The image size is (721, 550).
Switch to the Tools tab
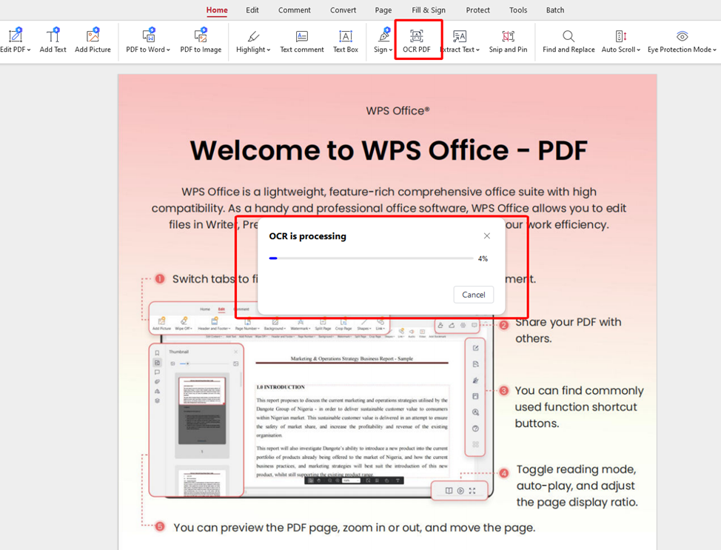point(518,10)
